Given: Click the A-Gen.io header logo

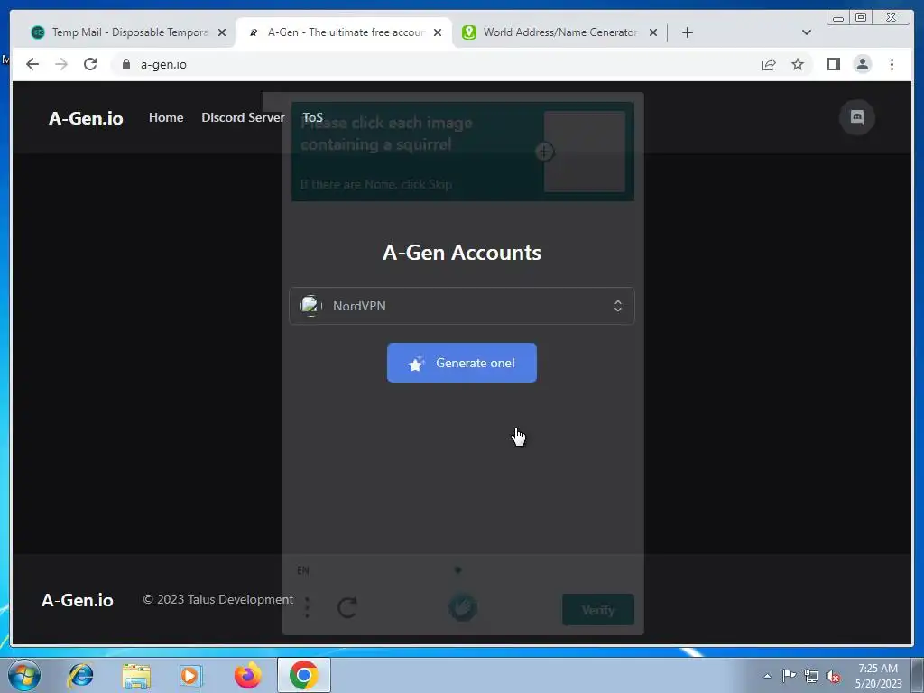Looking at the screenshot, I should point(86,118).
